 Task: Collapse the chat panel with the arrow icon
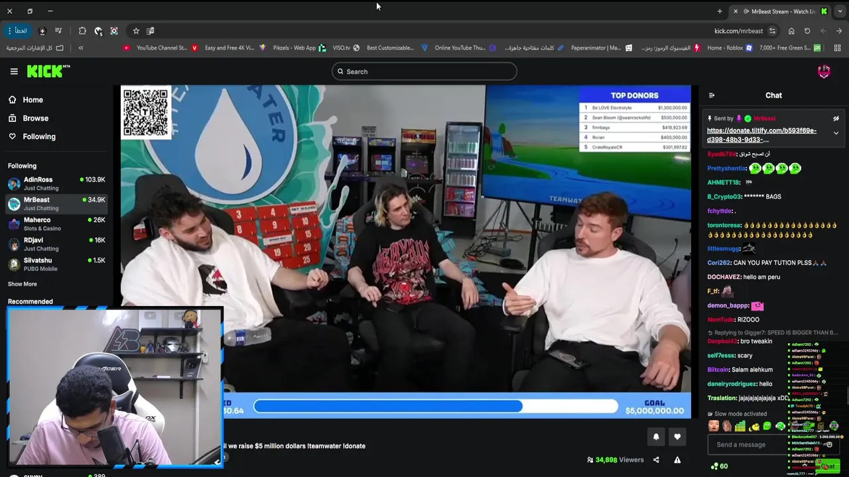tap(712, 95)
